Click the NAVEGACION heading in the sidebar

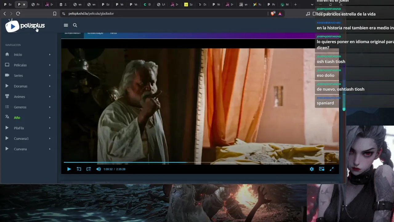tap(13, 45)
